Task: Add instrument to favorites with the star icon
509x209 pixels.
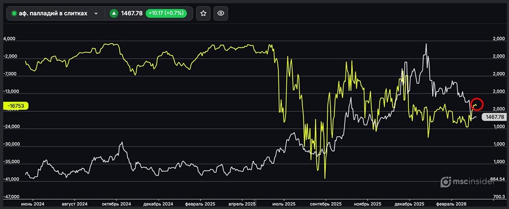Action: [203, 13]
